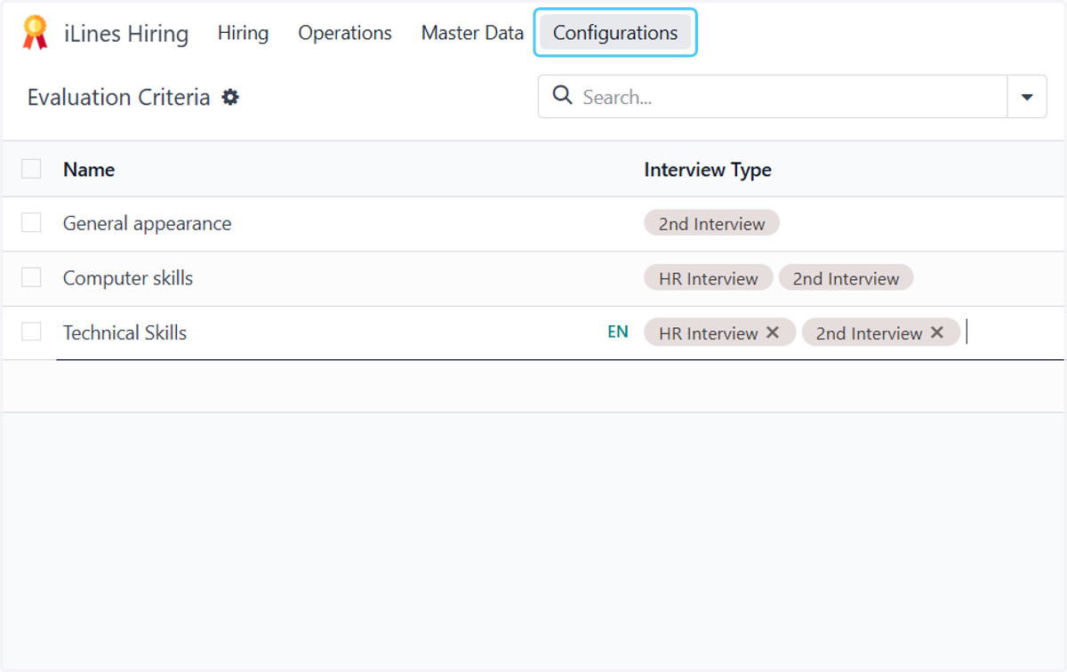Click 2nd Interview tag in Computer skills row
Viewport: 1067px width, 672px height.
point(846,278)
